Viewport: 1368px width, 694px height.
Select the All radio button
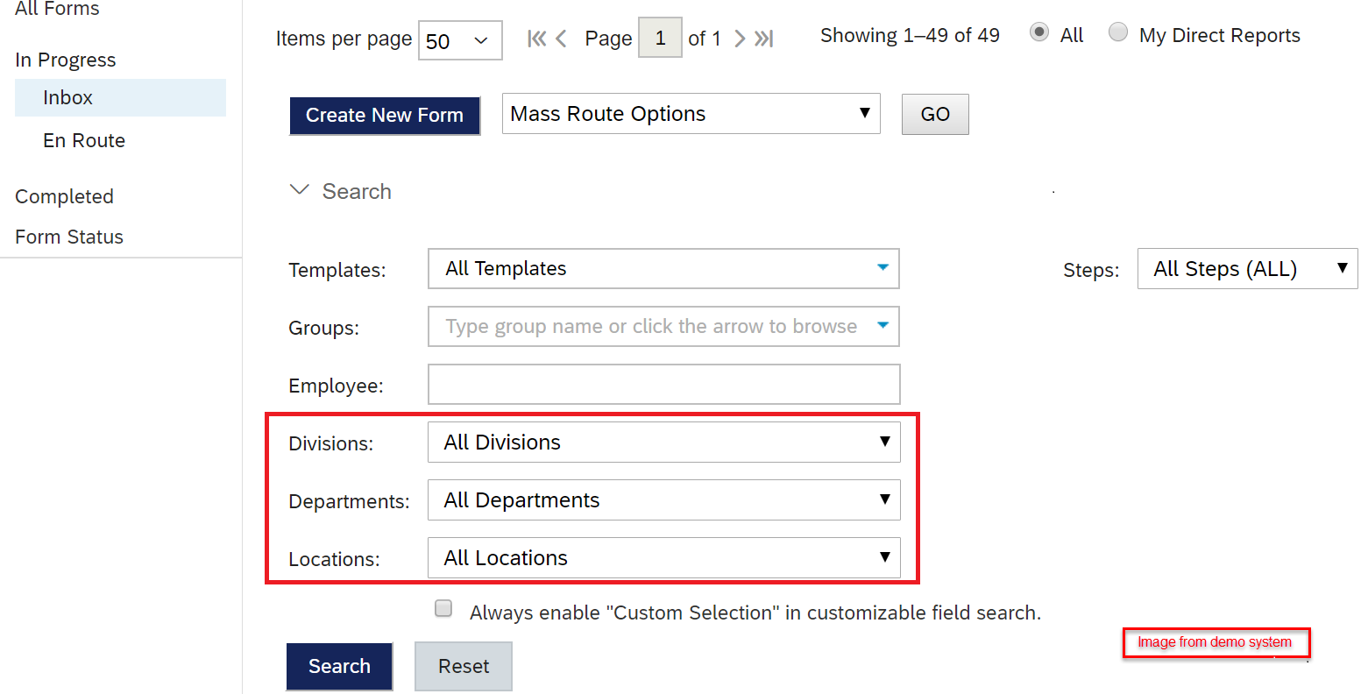1039,32
